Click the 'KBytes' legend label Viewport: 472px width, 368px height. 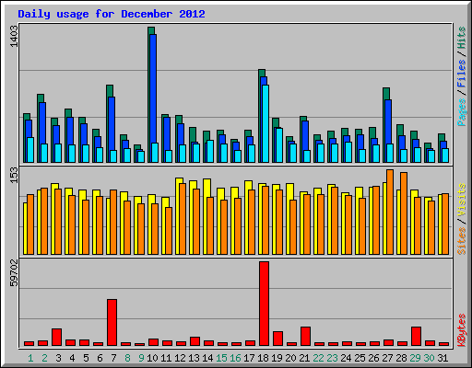coord(461,330)
